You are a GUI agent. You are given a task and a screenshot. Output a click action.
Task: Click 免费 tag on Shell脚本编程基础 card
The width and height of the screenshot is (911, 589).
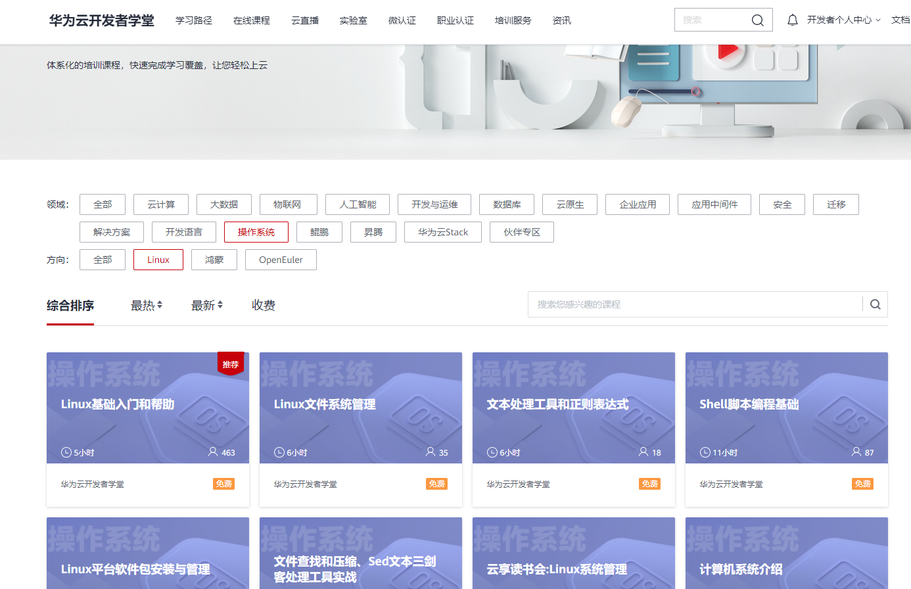(863, 484)
